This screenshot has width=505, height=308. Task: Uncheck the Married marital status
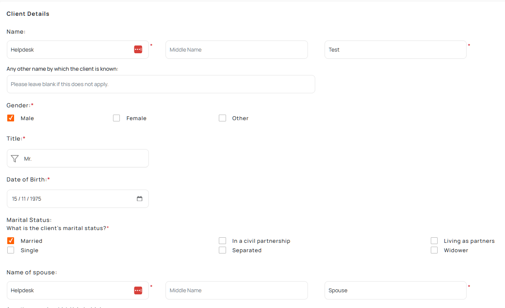(x=11, y=241)
